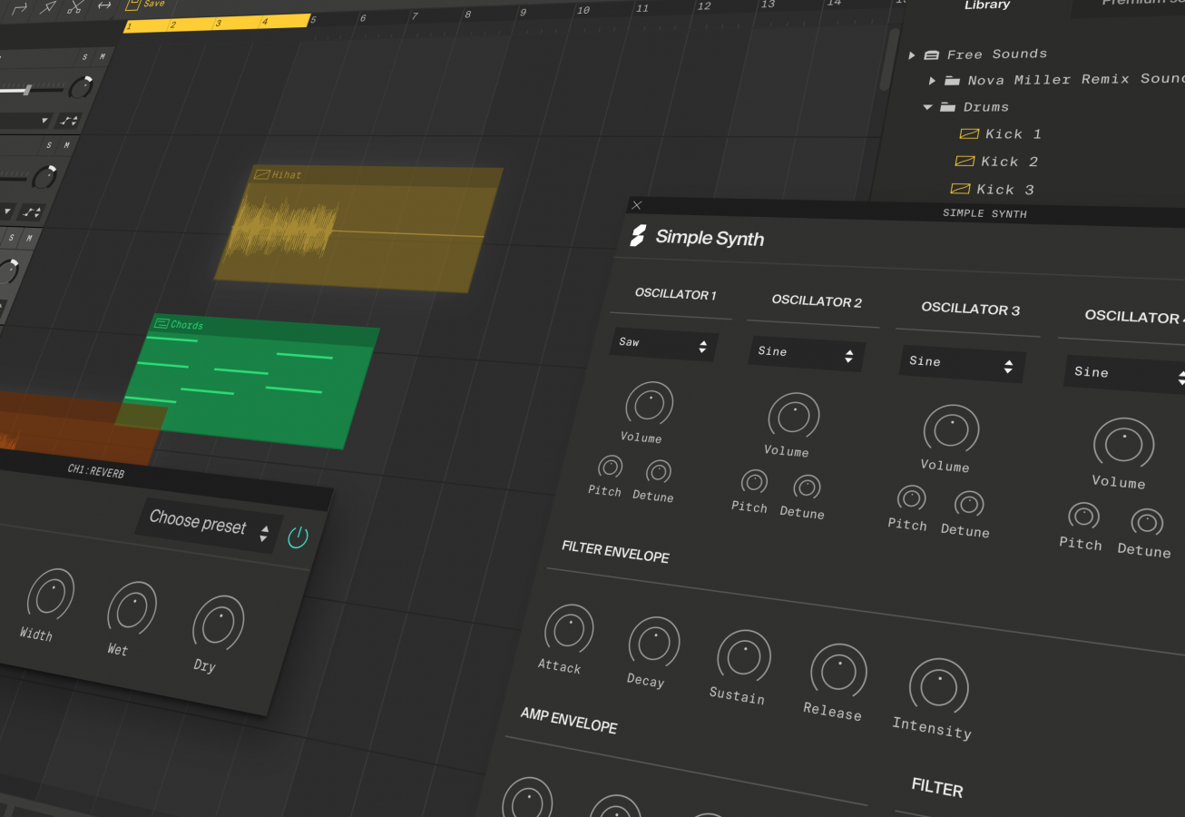
Task: Collapse the Drums folder in the Library
Action: pyautogui.click(x=927, y=106)
